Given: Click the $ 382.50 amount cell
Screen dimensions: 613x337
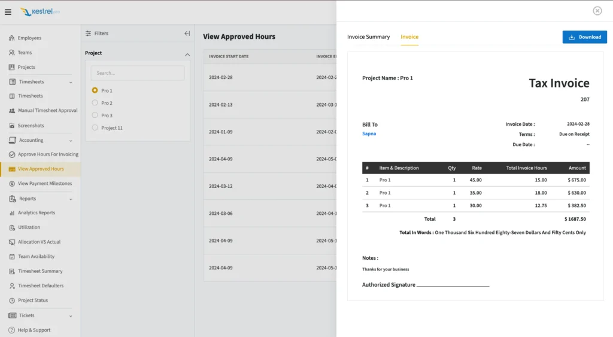Looking at the screenshot, I should point(576,206).
